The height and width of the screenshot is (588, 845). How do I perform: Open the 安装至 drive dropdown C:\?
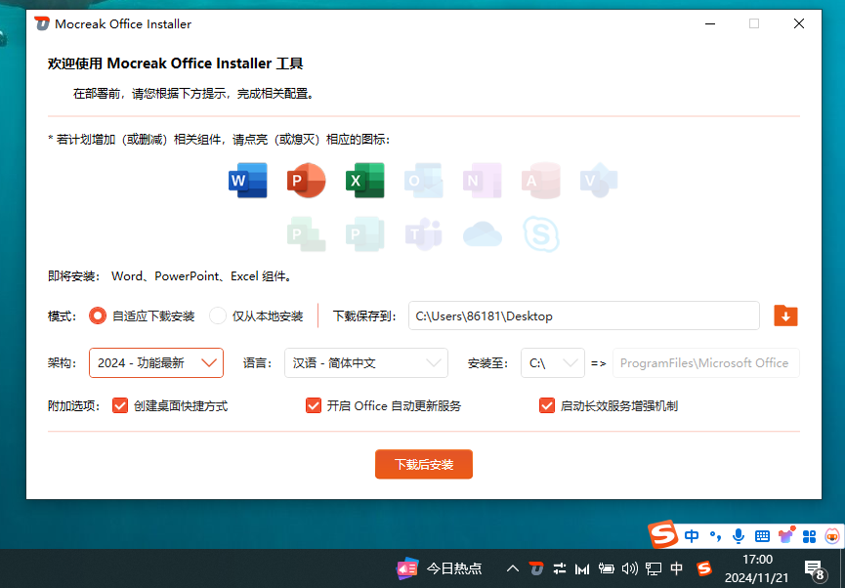pyautogui.click(x=553, y=362)
